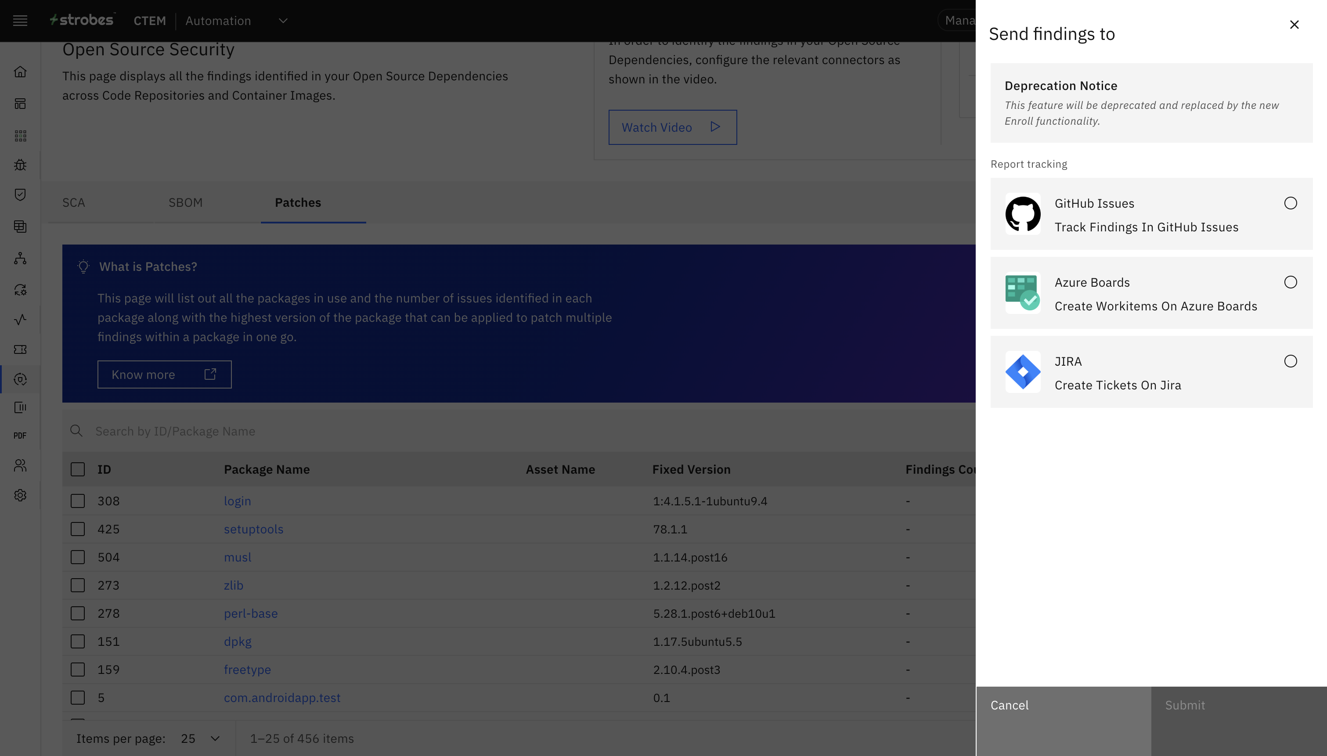Check the box for setuptools row
Screen dimensions: 1327x756
[x=78, y=529]
